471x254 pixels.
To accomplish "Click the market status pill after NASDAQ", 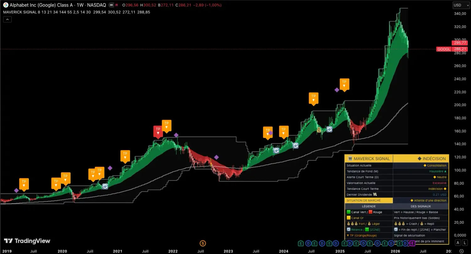I will (x=111, y=5).
